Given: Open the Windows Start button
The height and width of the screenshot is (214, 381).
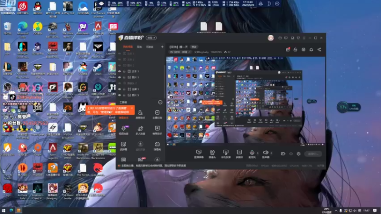Looking at the screenshot, I should click(4, 210).
